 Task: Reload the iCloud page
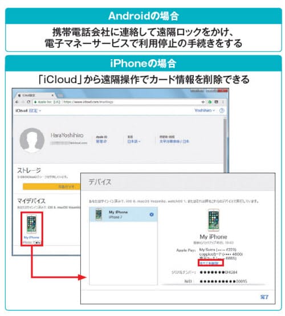coord(28,102)
